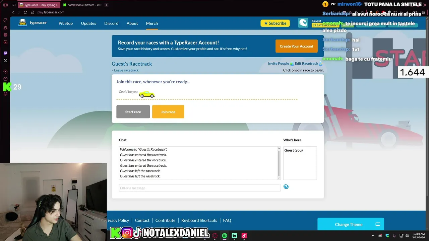Screen dimensions: 429x241
Task: Send chat message with the blue round button
Action: tap(286, 187)
